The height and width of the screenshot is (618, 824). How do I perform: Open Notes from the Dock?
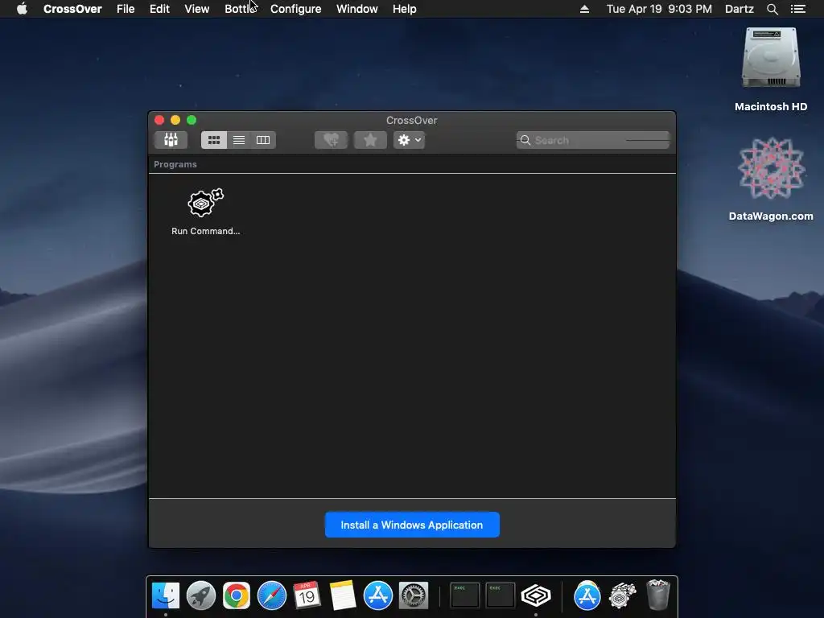click(x=343, y=595)
